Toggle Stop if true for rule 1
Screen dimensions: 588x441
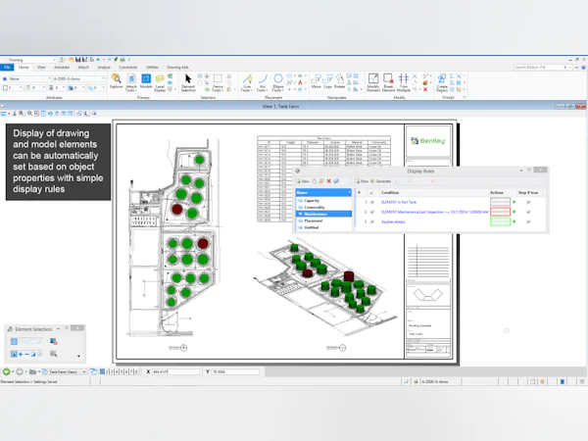528,202
